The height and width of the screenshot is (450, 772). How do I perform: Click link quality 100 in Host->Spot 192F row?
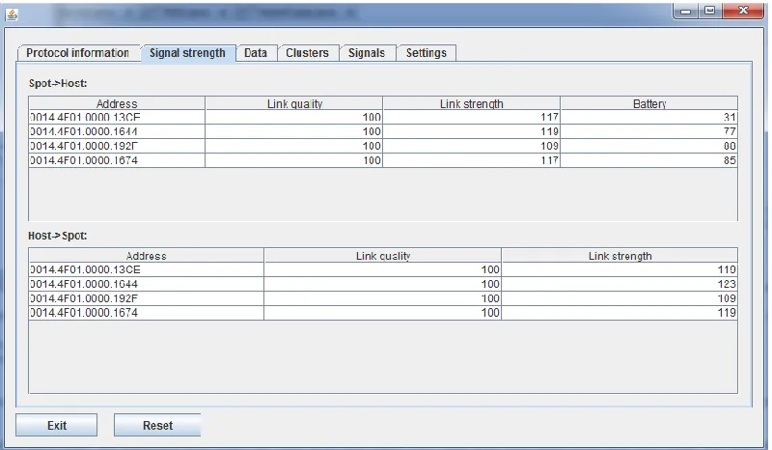[383, 298]
